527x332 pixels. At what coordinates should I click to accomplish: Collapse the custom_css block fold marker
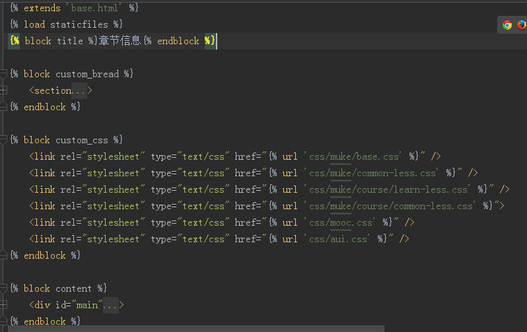[3, 140]
